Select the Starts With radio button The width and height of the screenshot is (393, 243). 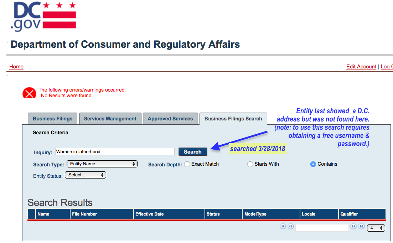tap(250, 164)
